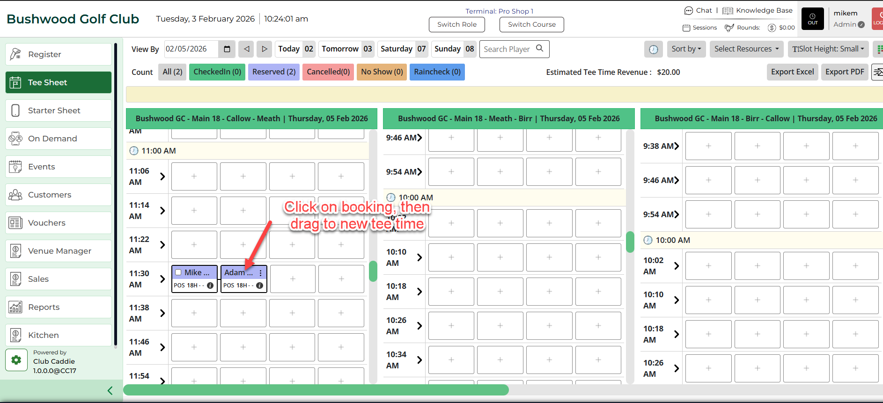Open info icon on Adam booking
This screenshot has height=403, width=883.
[259, 286]
